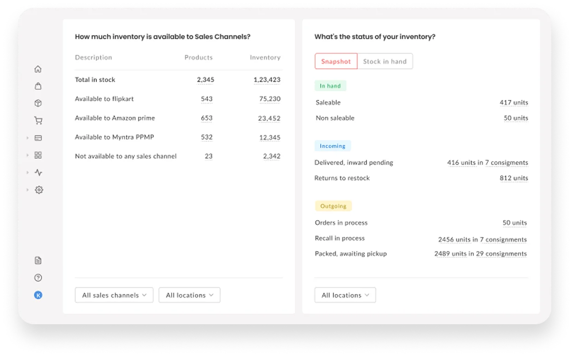Image resolution: width=573 pixels, height=356 pixels.
Task: Switch to Stock in hand tab
Action: click(385, 61)
